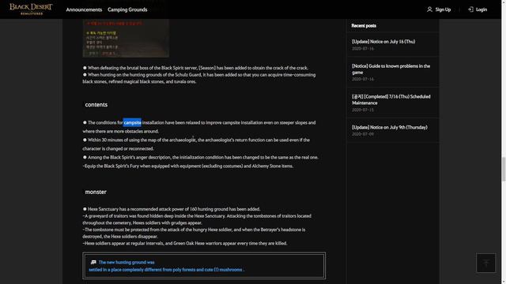Open Completed 7/16 (Thu) Scheduled Maintenance post
506x284 pixels.
point(391,100)
